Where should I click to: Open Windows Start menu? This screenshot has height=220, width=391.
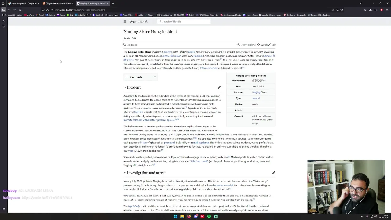(x=175, y=216)
